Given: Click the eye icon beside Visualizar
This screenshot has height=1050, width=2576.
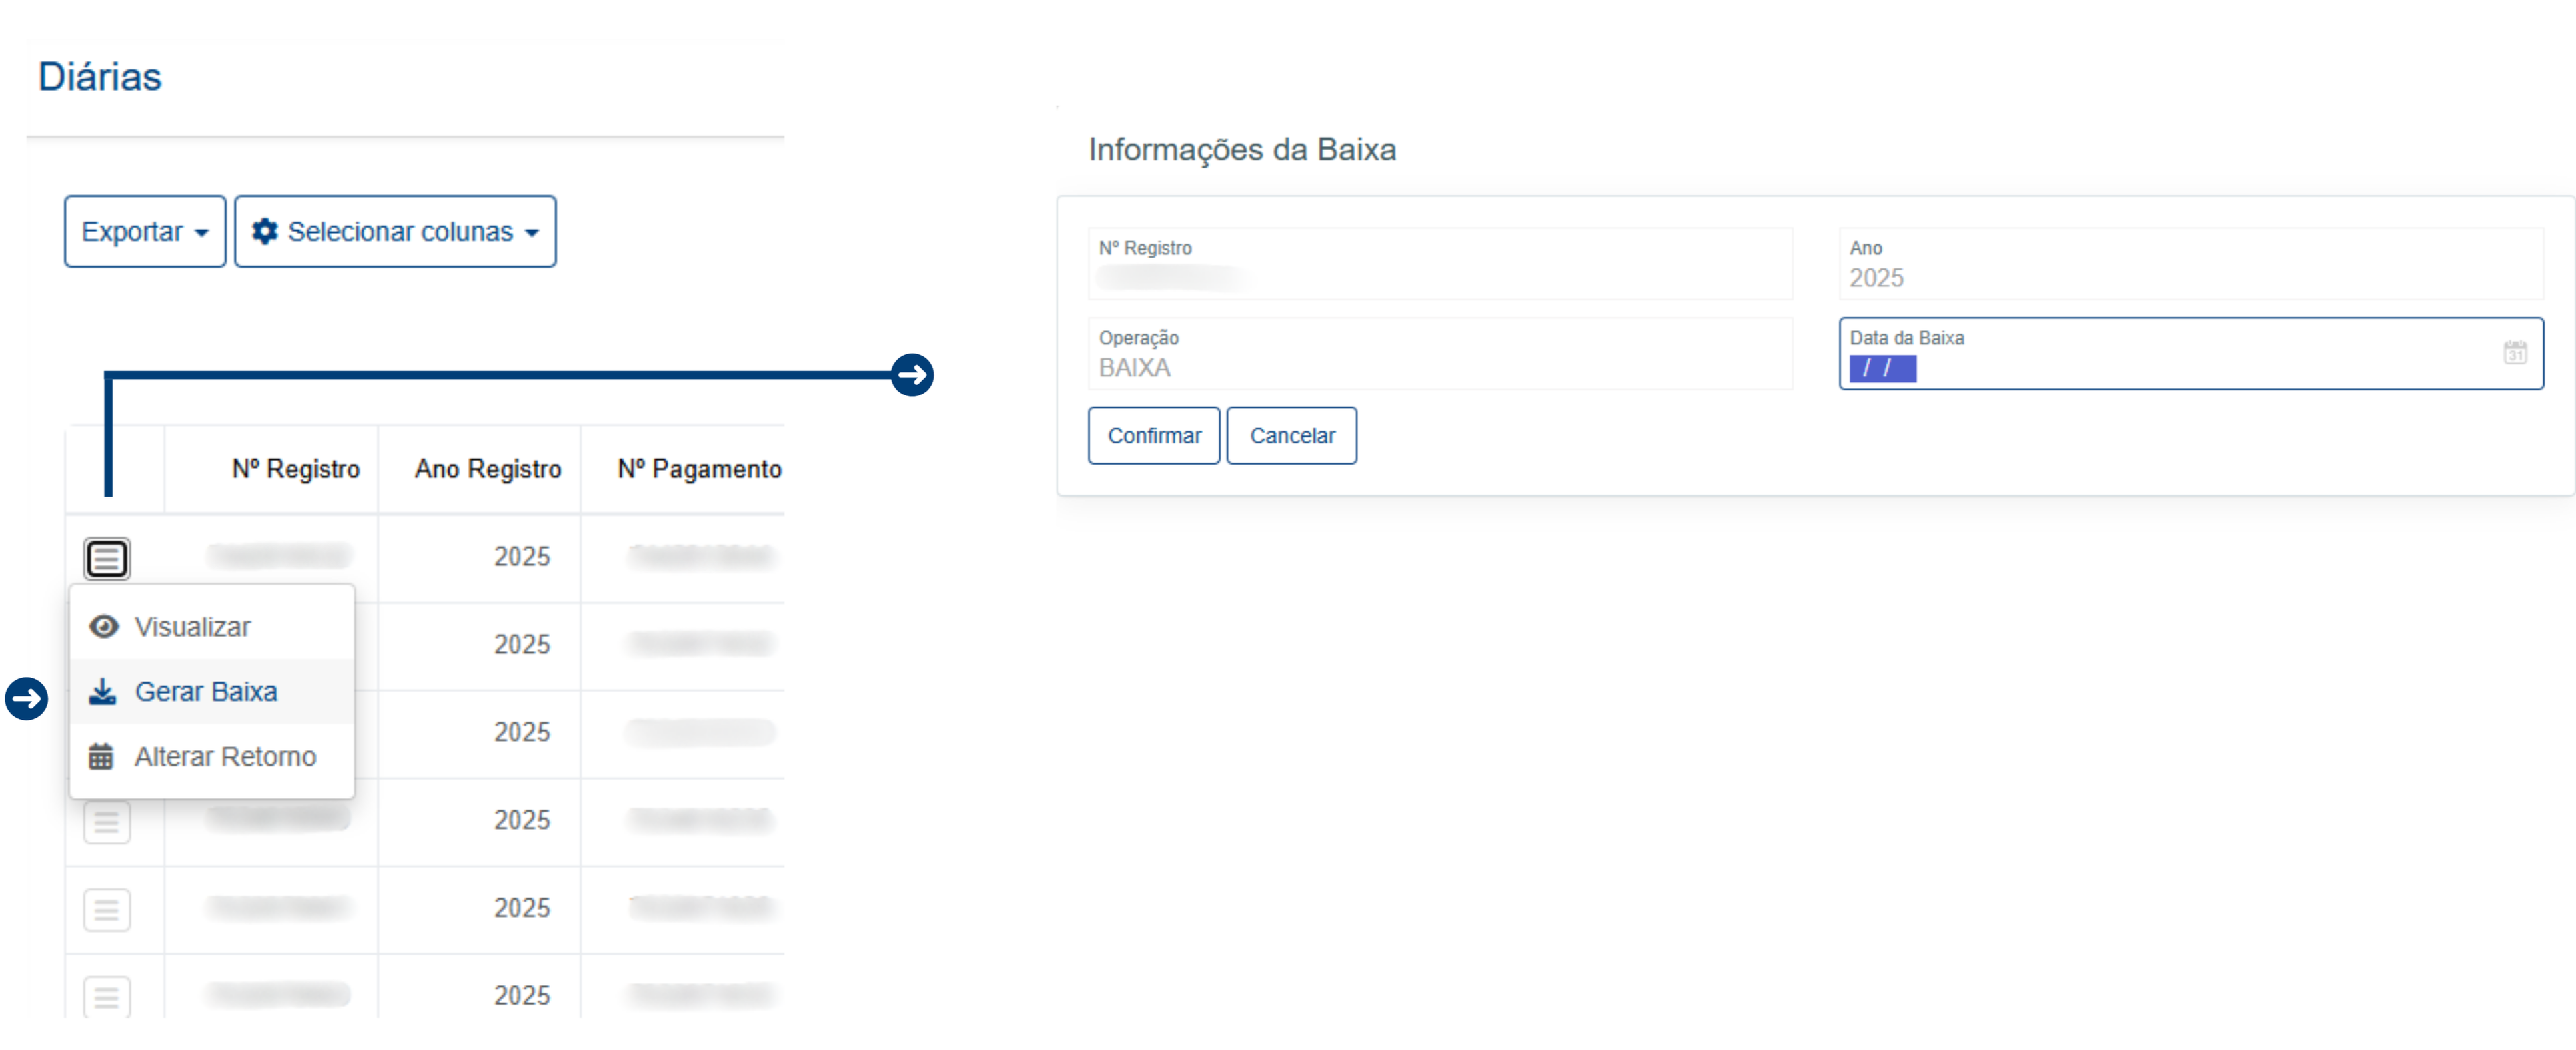Looking at the screenshot, I should click(104, 627).
